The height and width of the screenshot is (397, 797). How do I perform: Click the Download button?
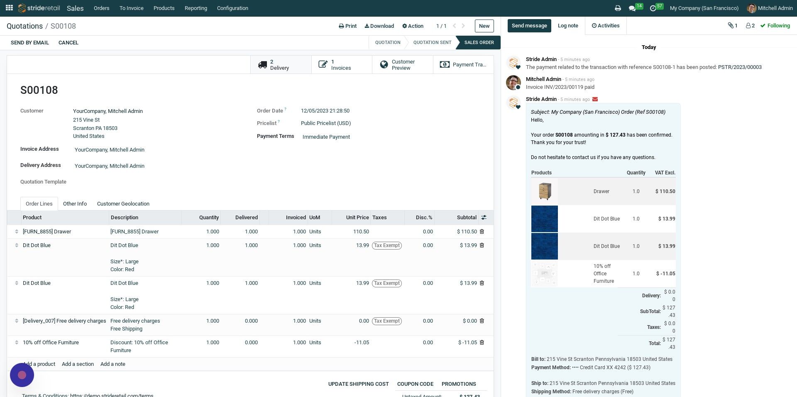(379, 26)
